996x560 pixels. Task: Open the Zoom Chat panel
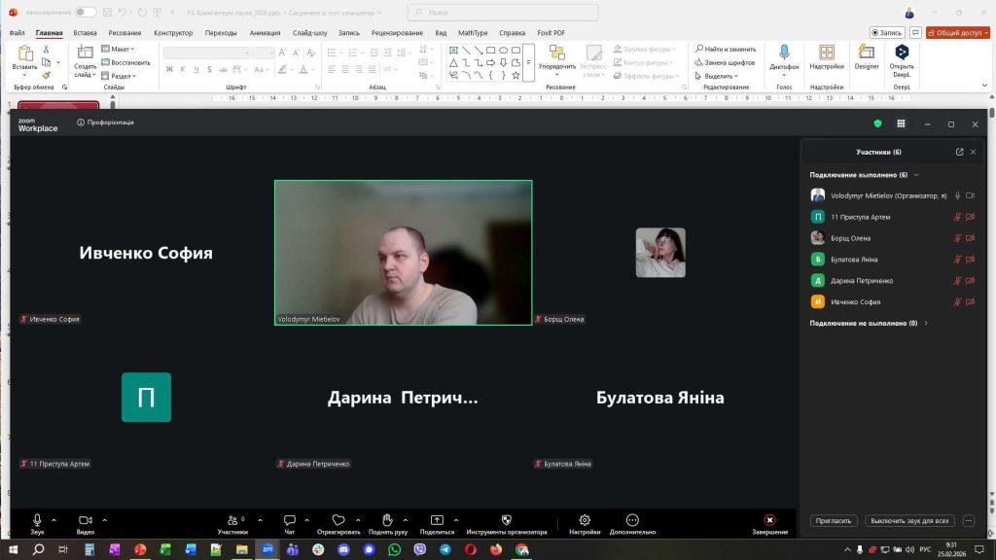(x=289, y=521)
